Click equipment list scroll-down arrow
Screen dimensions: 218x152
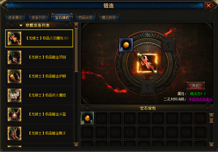76,144
